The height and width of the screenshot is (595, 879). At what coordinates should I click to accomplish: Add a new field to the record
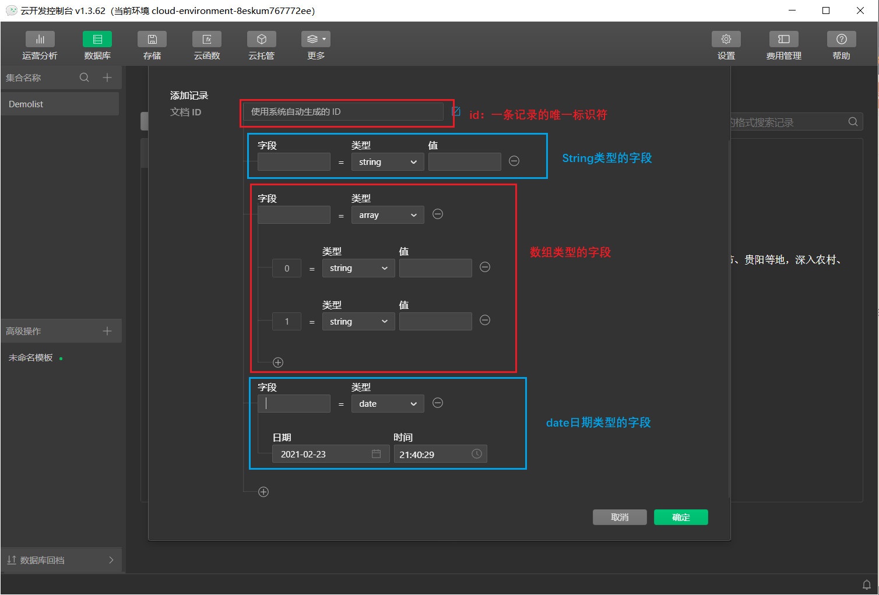pyautogui.click(x=263, y=492)
